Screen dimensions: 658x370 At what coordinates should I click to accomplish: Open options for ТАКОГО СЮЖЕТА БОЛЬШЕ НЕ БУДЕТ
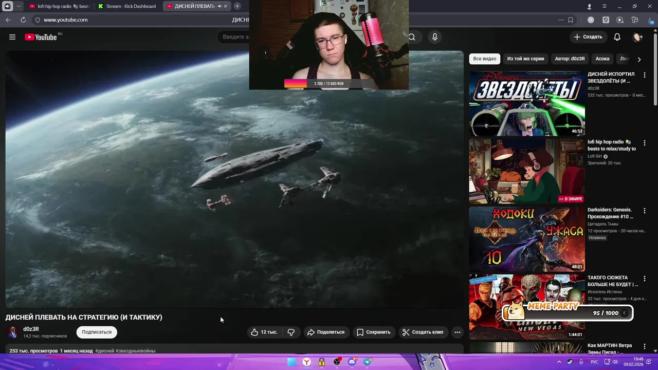pyautogui.click(x=645, y=279)
